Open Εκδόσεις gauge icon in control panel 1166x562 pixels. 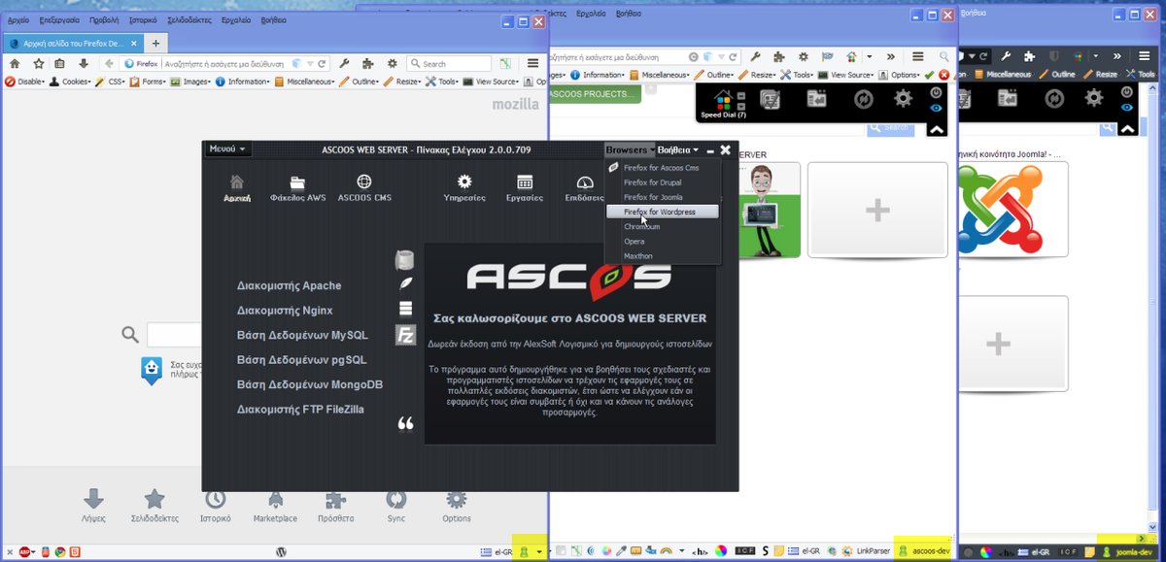[x=584, y=182]
